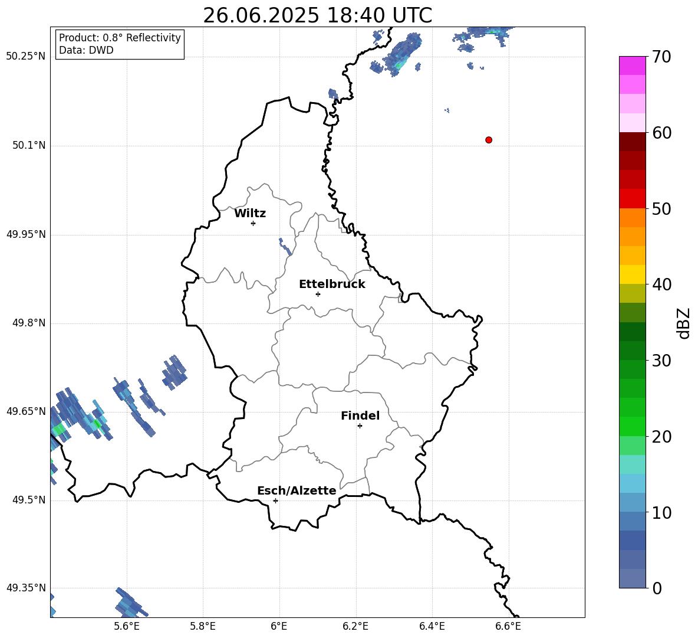Click the Esch/Alzette city label
698x638 pixels.
(x=297, y=490)
